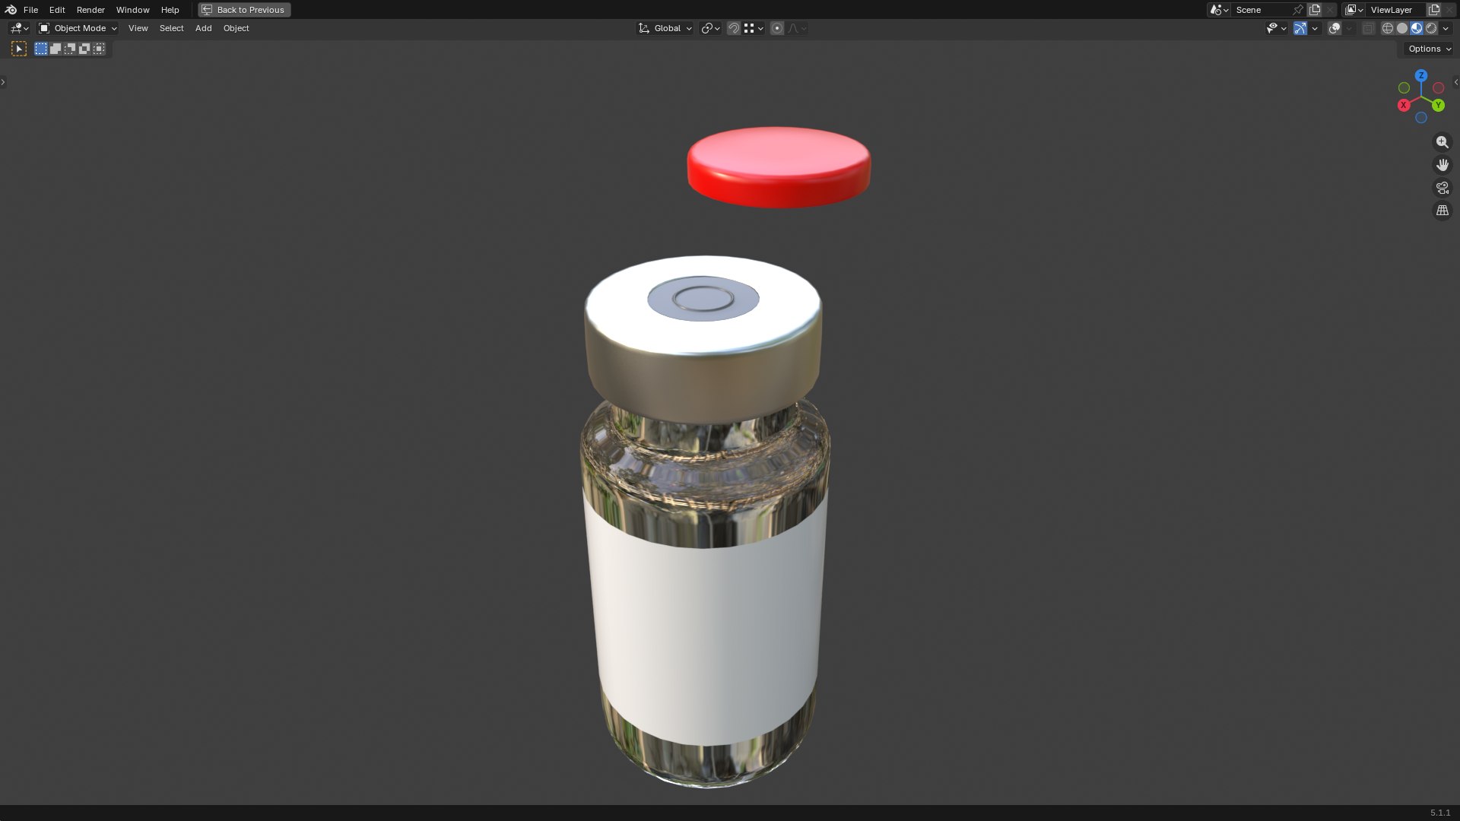Open the viewport Object menu
Image resolution: width=1460 pixels, height=821 pixels.
coord(236,28)
